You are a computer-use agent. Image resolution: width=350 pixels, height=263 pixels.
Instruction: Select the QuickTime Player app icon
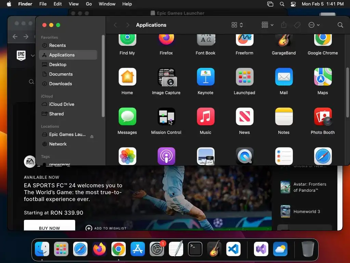coord(244,156)
